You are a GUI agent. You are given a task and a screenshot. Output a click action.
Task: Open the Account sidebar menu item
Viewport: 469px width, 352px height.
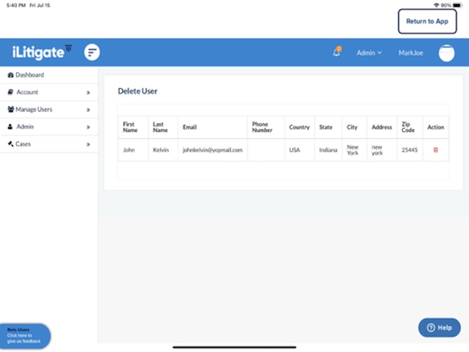49,92
